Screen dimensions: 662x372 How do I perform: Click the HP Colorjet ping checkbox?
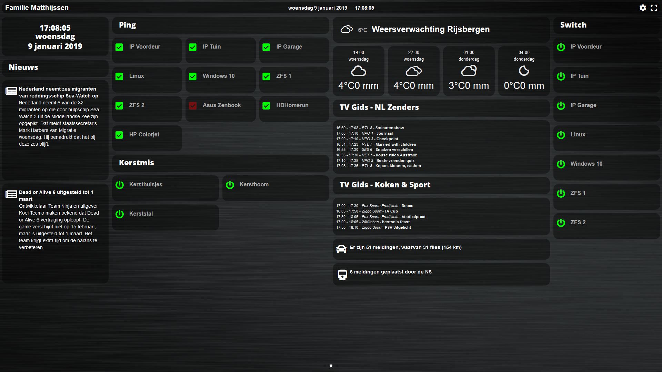(x=119, y=135)
